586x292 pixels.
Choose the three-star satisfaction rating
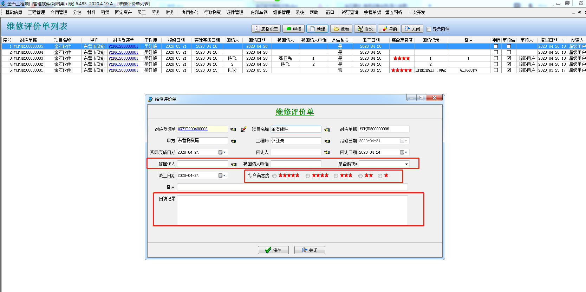(336, 176)
